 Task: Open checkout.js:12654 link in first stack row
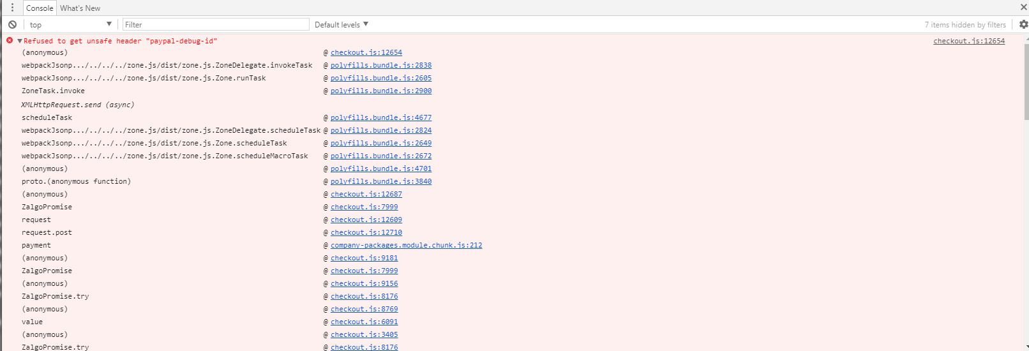click(x=366, y=52)
